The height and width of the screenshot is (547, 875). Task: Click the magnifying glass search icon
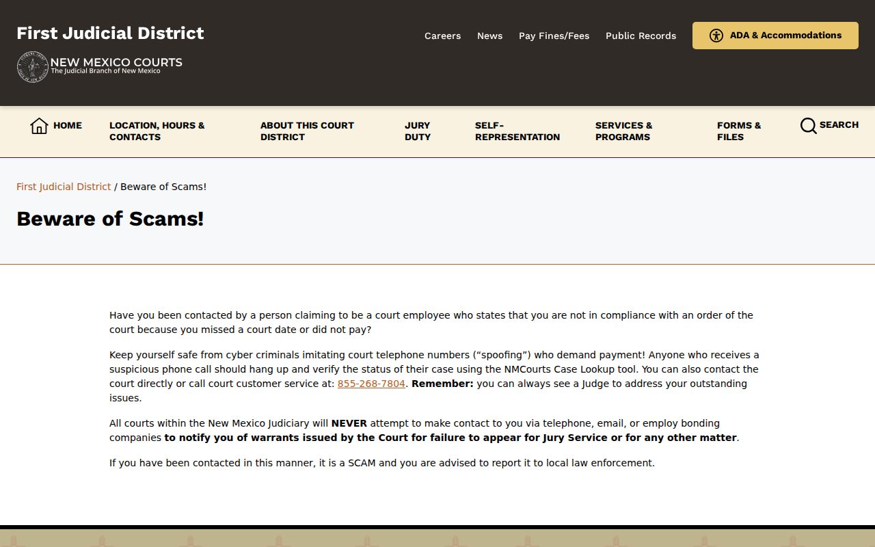[808, 126]
